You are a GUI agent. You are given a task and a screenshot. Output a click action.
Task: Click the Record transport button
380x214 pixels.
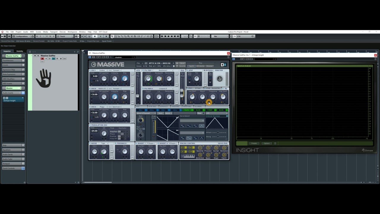(x=106, y=36)
